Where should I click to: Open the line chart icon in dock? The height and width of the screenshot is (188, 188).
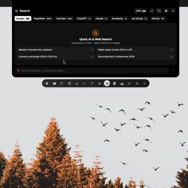[77, 83]
